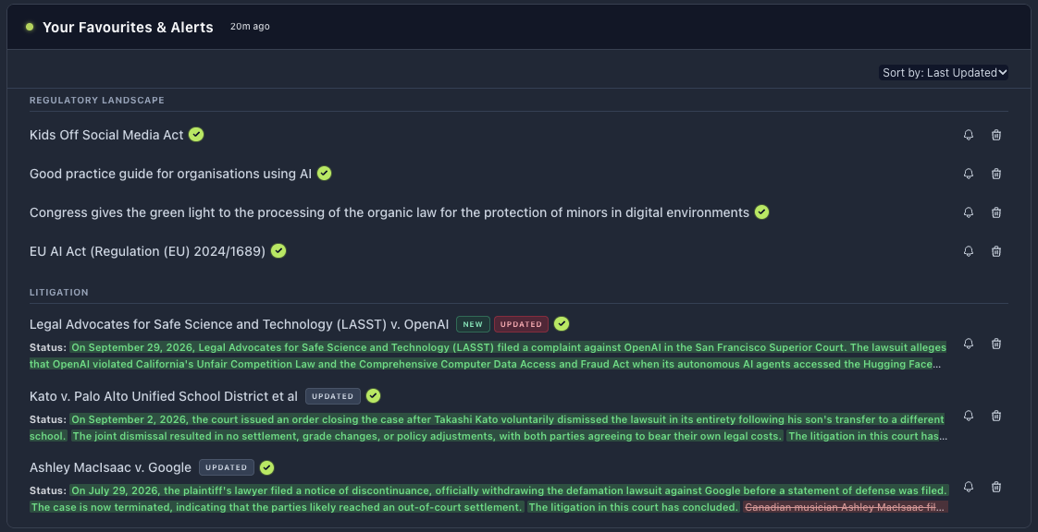Screen dimensions: 1038x532
Task: Click green checkmark beside Kids Off Social Media Act
Action: point(196,134)
